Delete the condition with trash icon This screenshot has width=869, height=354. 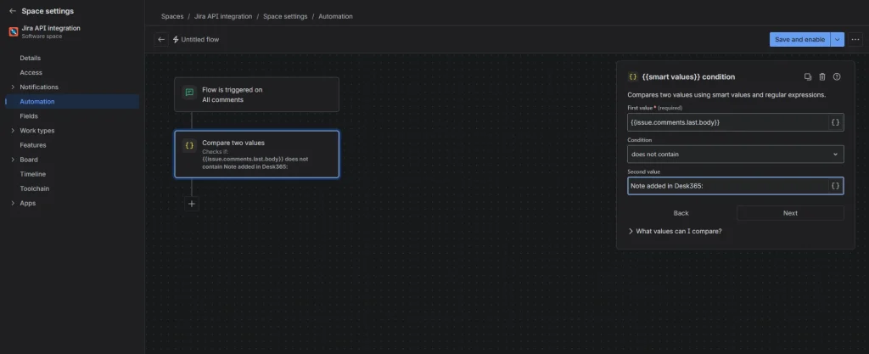822,77
